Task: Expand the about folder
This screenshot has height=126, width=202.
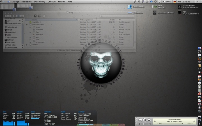Action: (x=30, y=27)
